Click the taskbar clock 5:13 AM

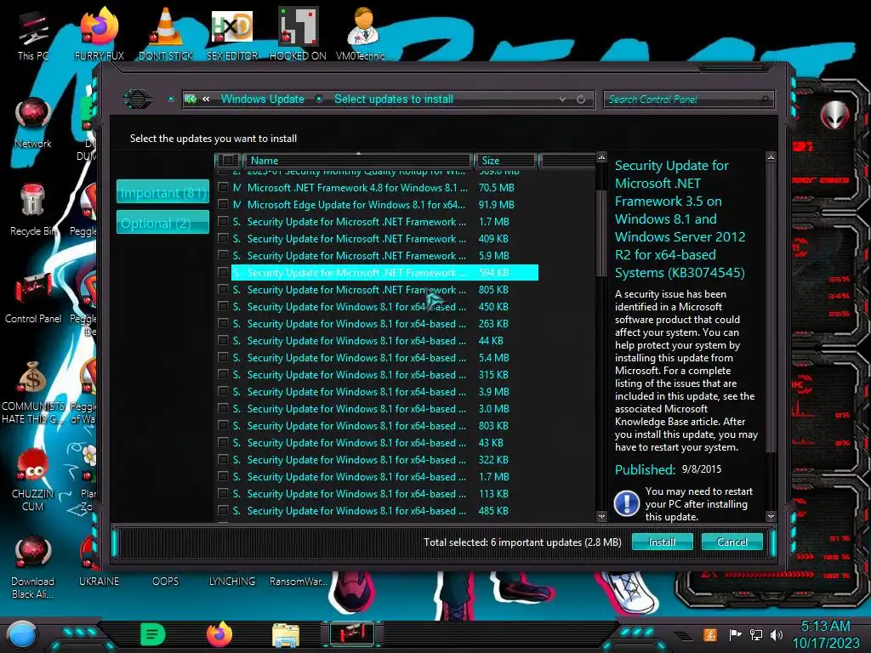825,627
